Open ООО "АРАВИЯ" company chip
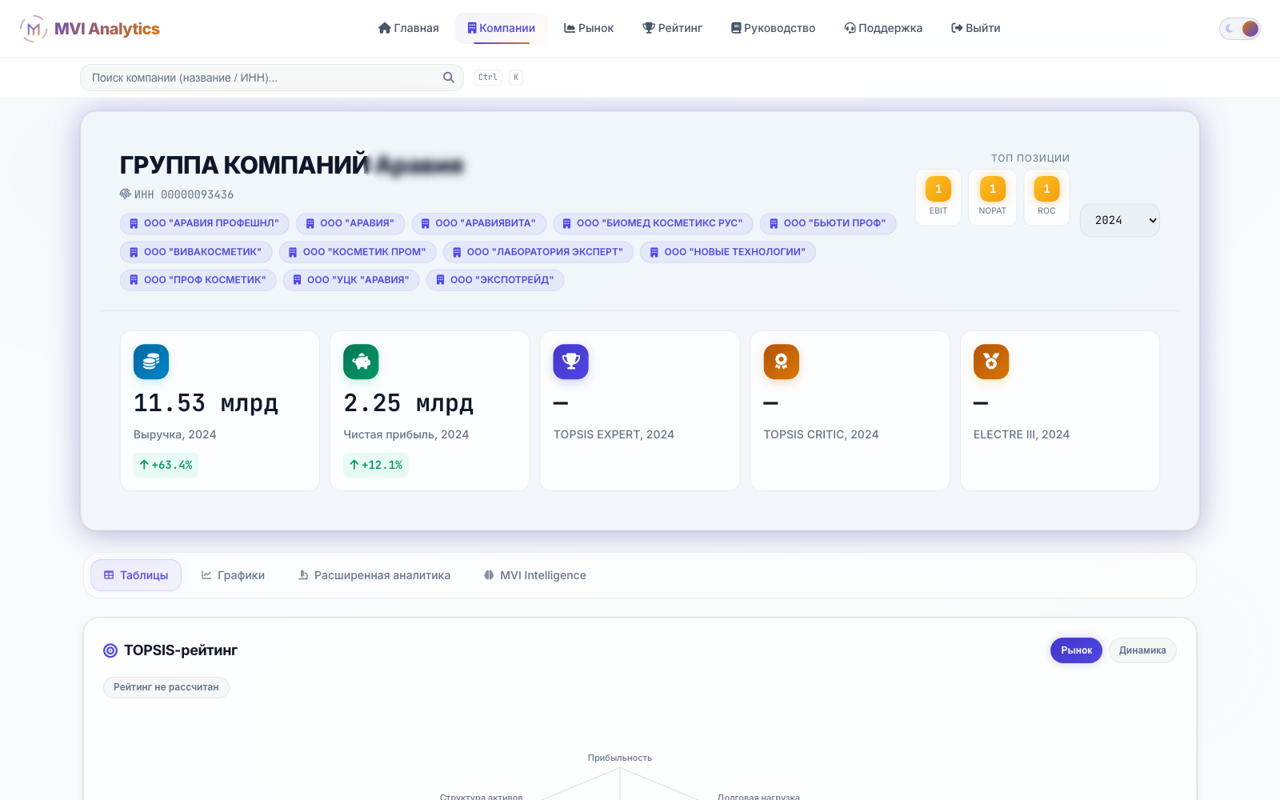 coord(350,223)
